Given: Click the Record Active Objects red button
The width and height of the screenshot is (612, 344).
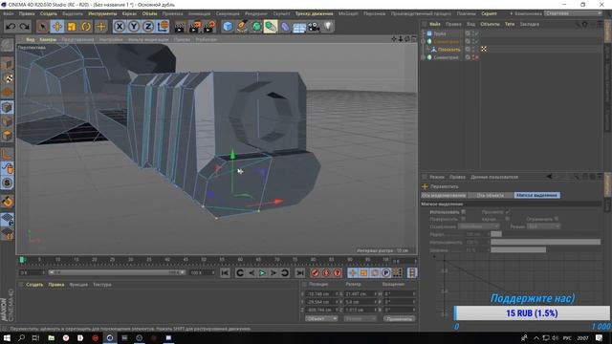Looking at the screenshot, I should pos(315,272).
